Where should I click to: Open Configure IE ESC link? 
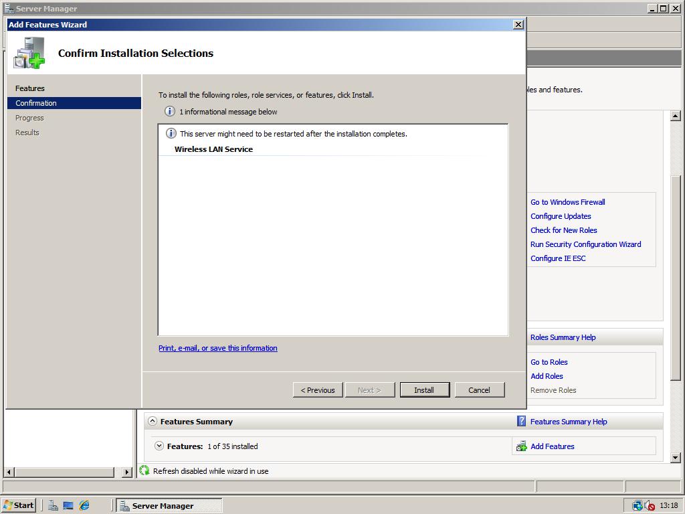[558, 258]
